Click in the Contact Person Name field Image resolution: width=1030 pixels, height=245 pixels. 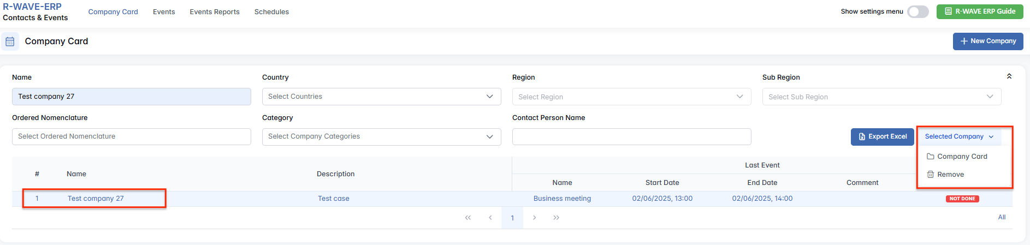pos(631,136)
